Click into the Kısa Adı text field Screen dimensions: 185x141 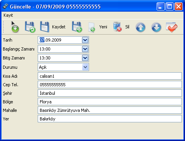tap(110, 76)
